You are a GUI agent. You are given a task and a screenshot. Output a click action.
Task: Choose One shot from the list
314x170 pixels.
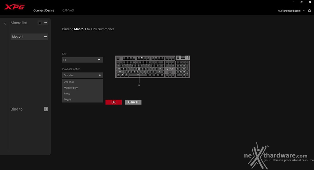point(82,82)
